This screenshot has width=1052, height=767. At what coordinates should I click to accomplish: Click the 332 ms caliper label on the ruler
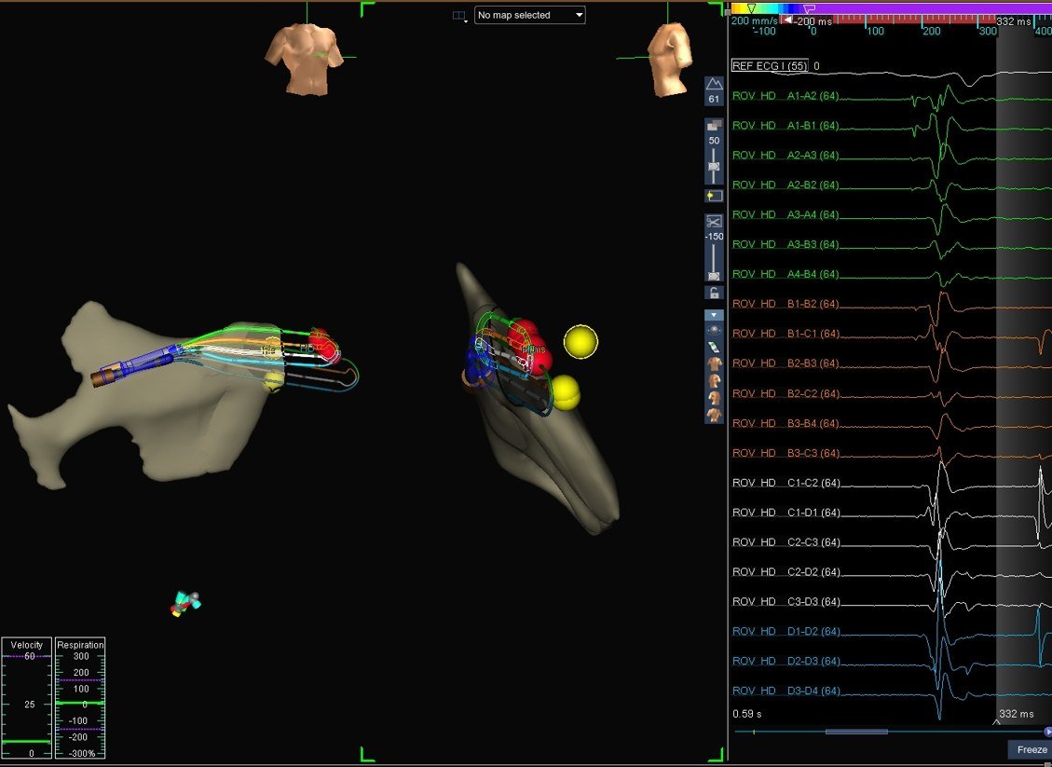pyautogui.click(x=1013, y=21)
